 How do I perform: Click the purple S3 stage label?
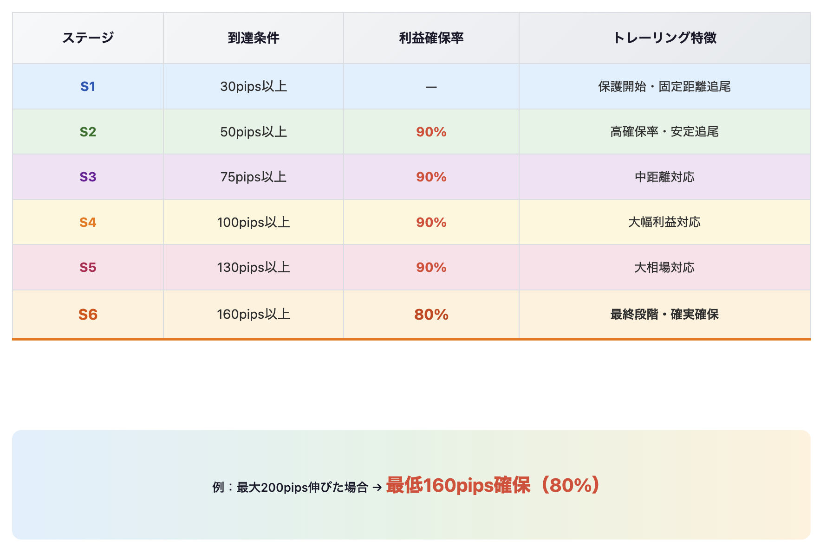click(x=88, y=177)
